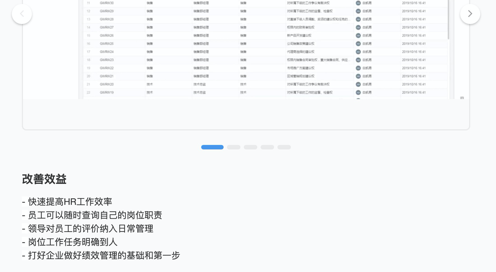
Task: Click the avatar icon in the GWRW24 row
Action: click(358, 52)
